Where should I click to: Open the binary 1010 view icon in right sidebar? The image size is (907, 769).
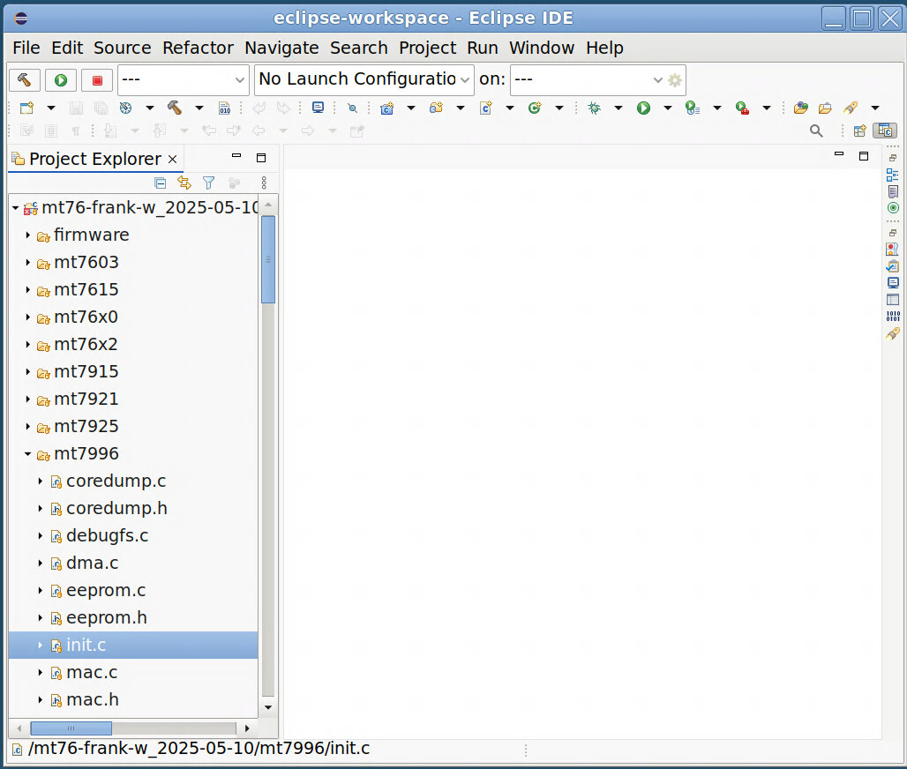point(893,317)
